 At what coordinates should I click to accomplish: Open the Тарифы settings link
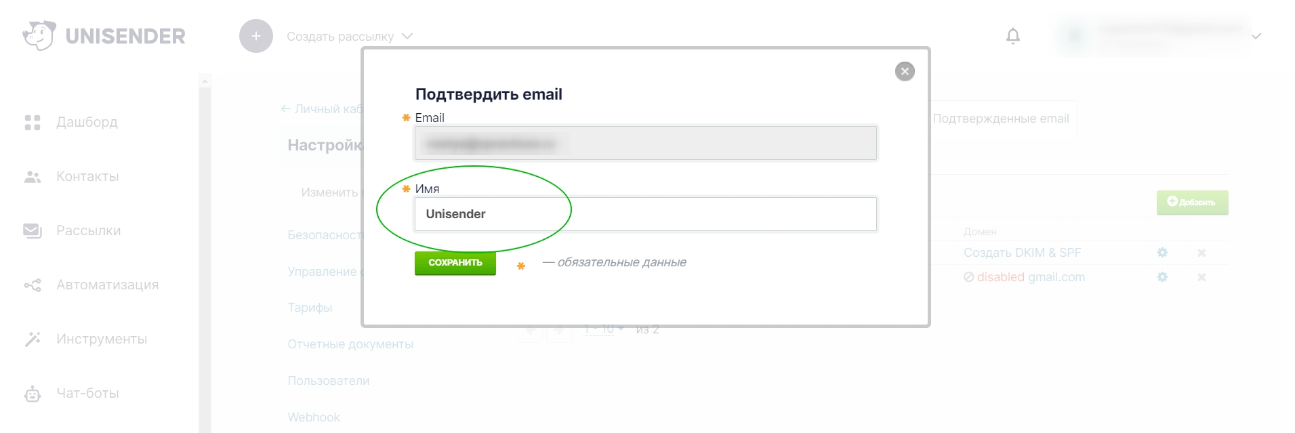[x=310, y=308]
